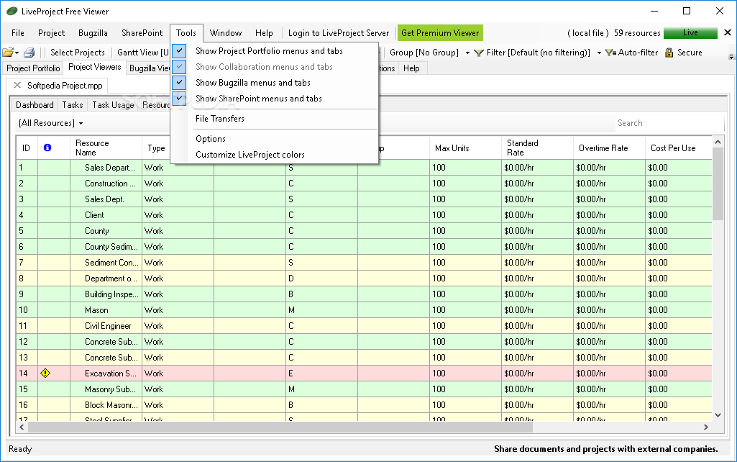Screen dimensions: 737x462
Task: Select the Mason resource name cell
Action: click(x=106, y=310)
